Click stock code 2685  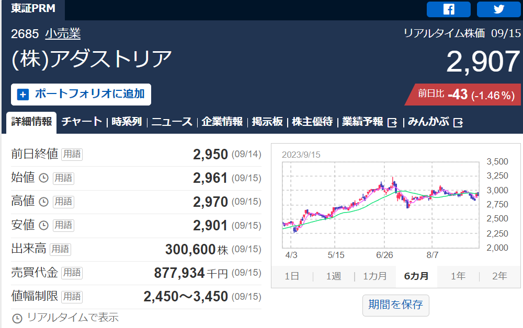pyautogui.click(x=25, y=34)
